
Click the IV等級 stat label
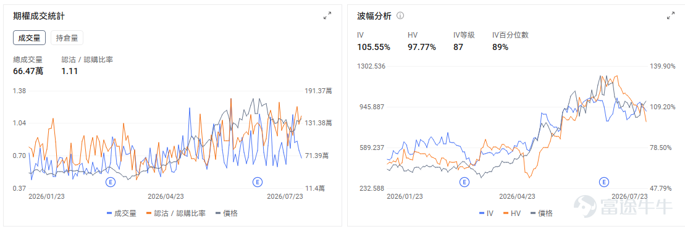(x=464, y=35)
